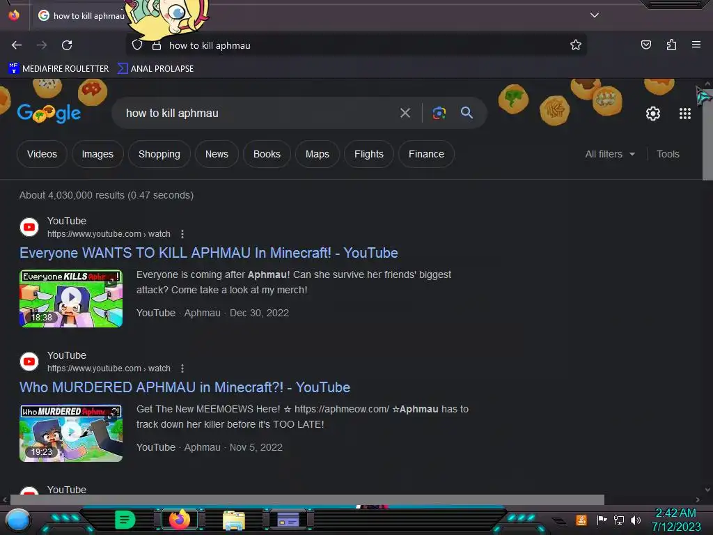Click the vertical scrollbar thumb
Image resolution: width=713 pixels, height=535 pixels.
pyautogui.click(x=707, y=134)
